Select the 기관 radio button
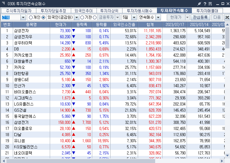 82,17
